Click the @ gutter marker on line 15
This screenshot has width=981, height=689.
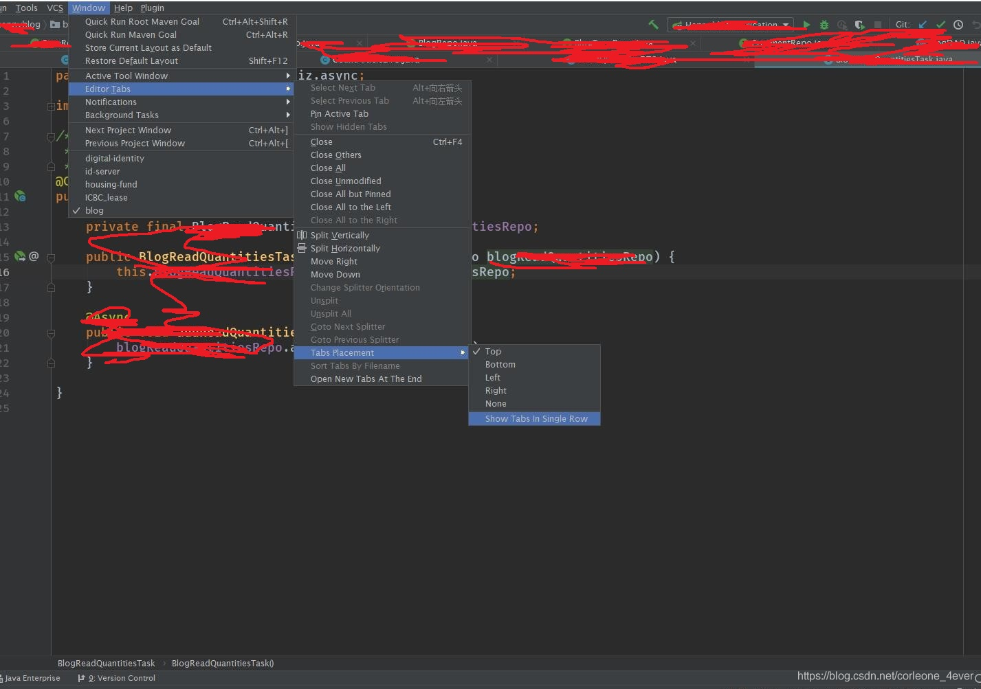click(x=34, y=256)
